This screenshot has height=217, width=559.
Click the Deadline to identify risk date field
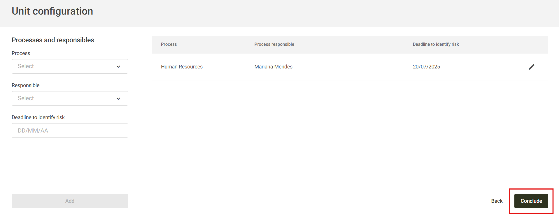[x=70, y=130]
